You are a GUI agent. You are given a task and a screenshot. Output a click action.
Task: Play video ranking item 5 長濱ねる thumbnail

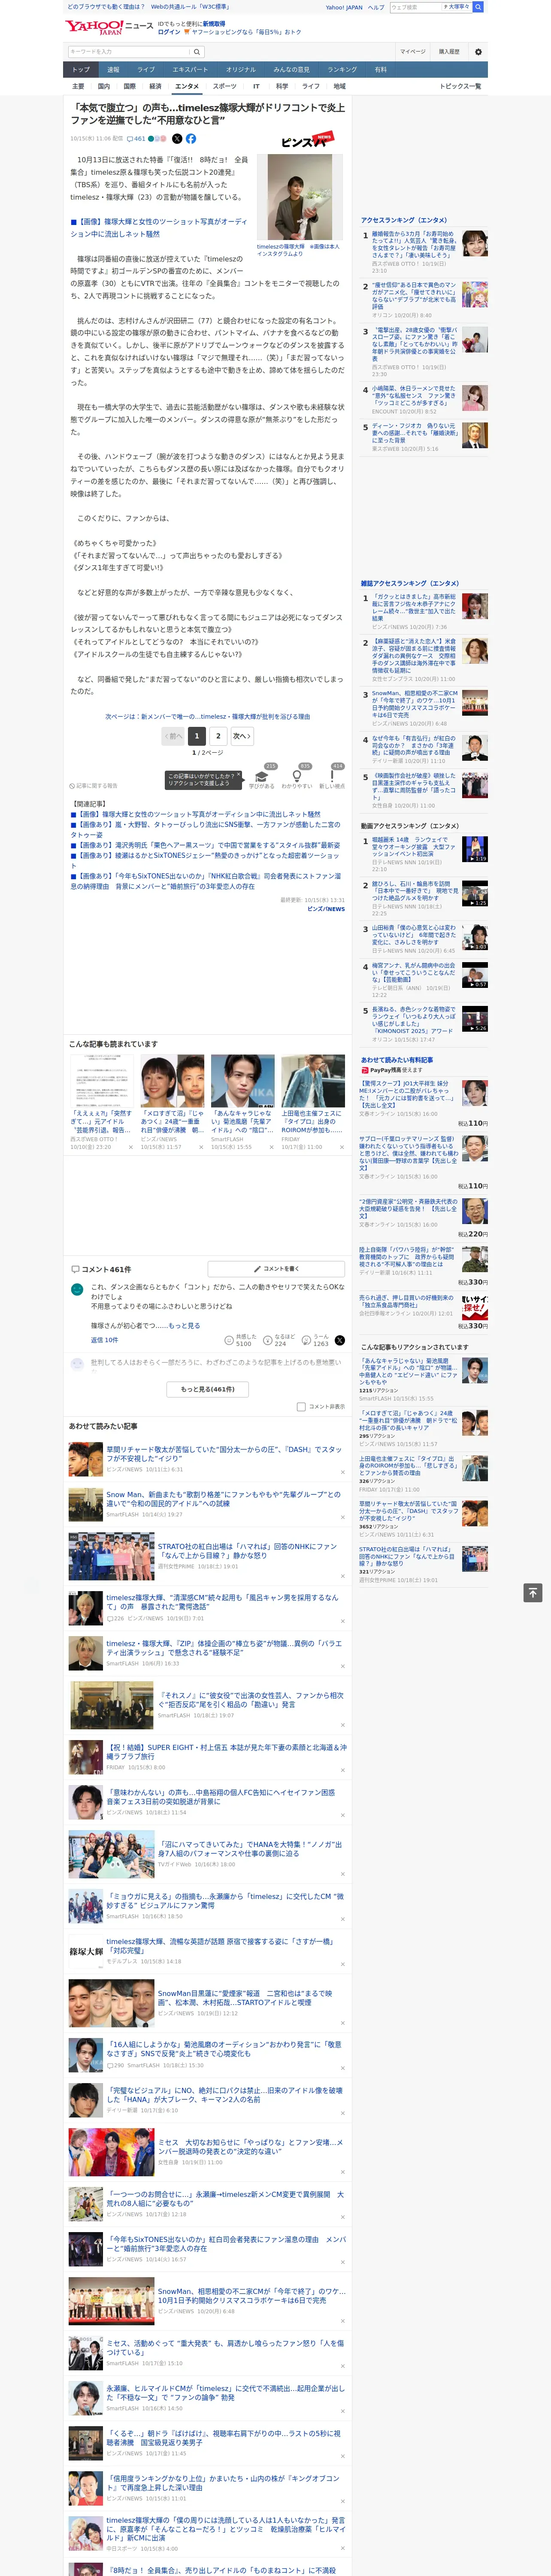pyautogui.click(x=475, y=1019)
